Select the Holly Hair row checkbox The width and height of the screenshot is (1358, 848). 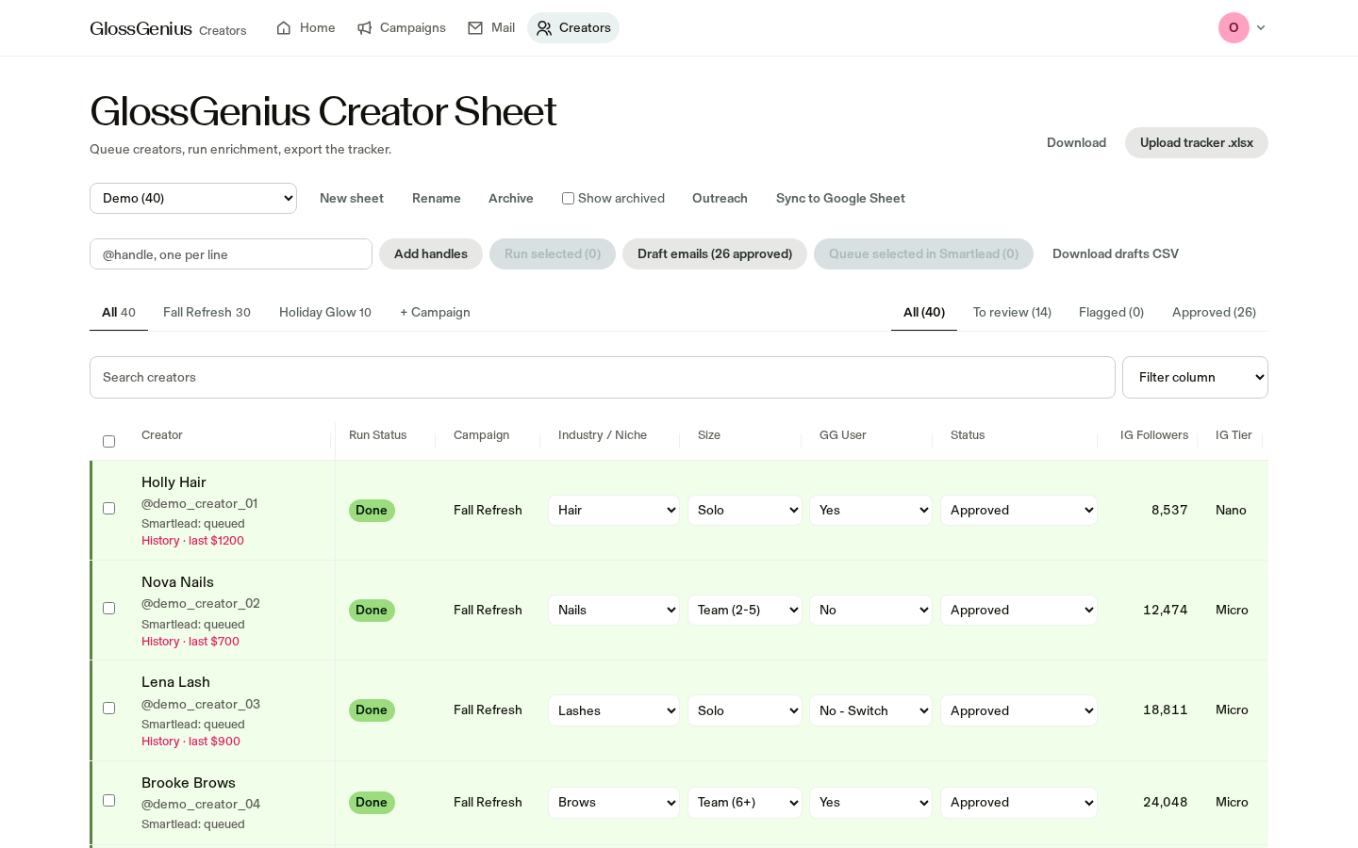[108, 509]
